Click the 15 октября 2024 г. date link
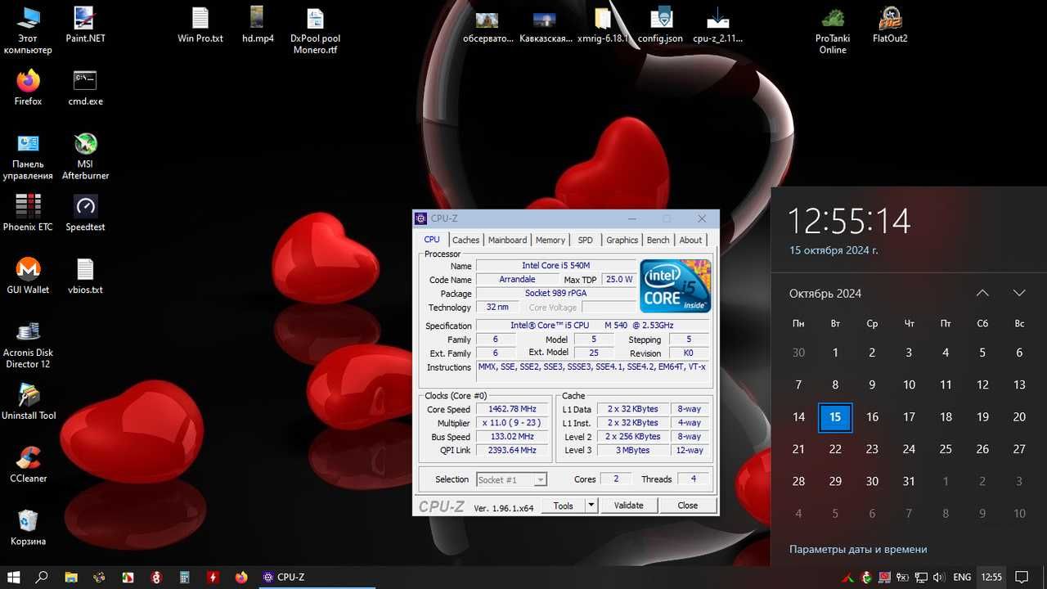This screenshot has width=1047, height=589. pos(834,250)
